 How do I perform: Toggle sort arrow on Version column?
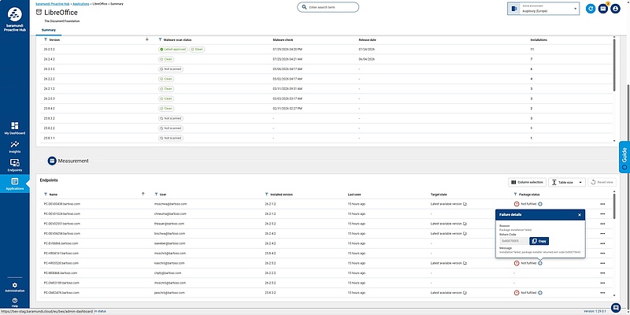click(147, 39)
